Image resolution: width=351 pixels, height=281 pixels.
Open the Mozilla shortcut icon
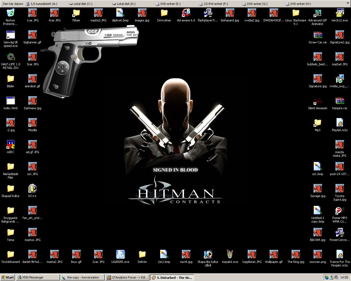tap(32, 125)
